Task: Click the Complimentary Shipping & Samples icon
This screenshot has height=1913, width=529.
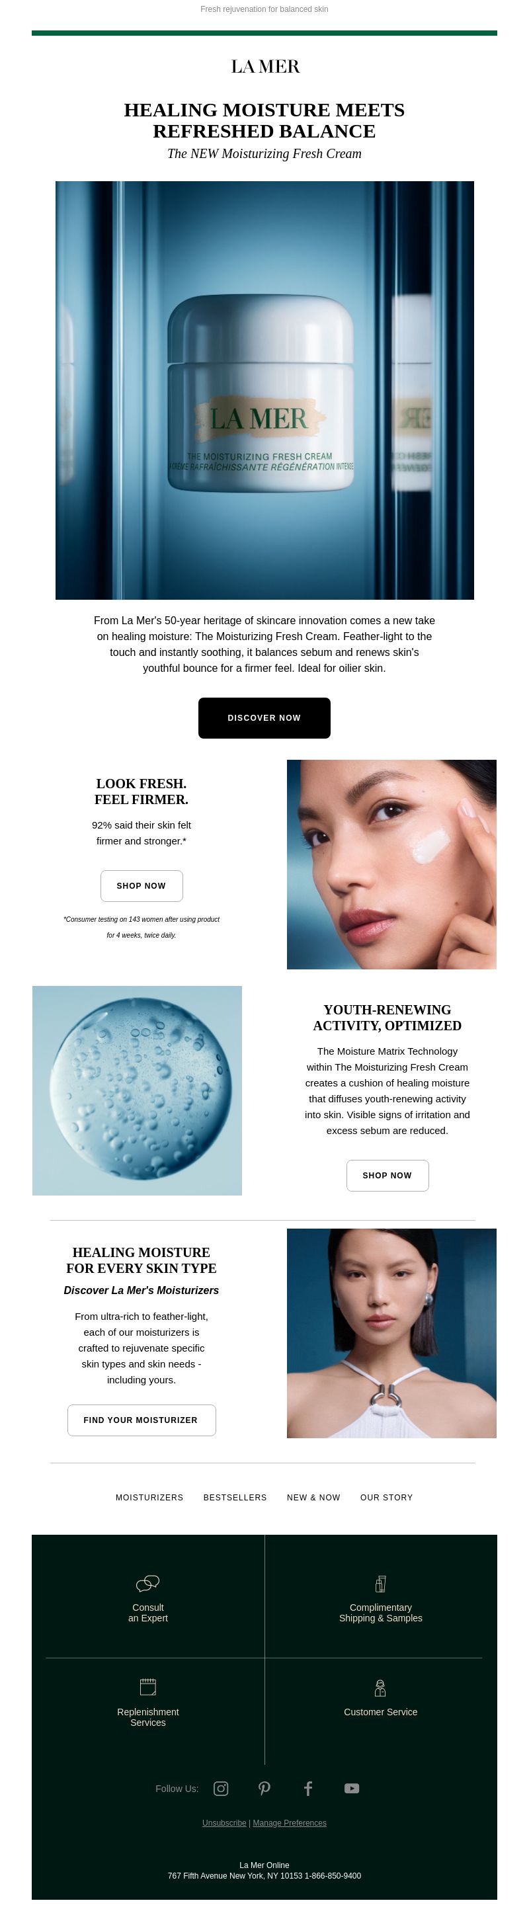Action: [x=380, y=1583]
